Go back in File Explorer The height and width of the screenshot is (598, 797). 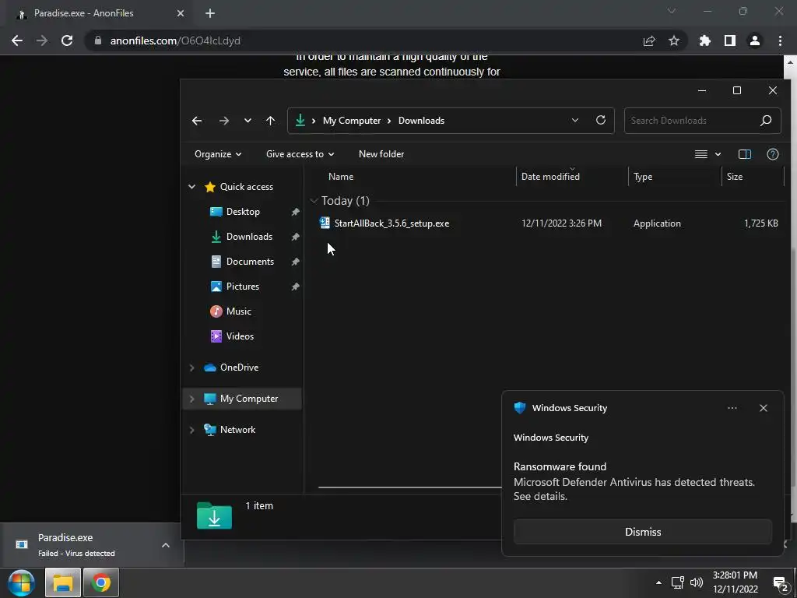coord(197,121)
